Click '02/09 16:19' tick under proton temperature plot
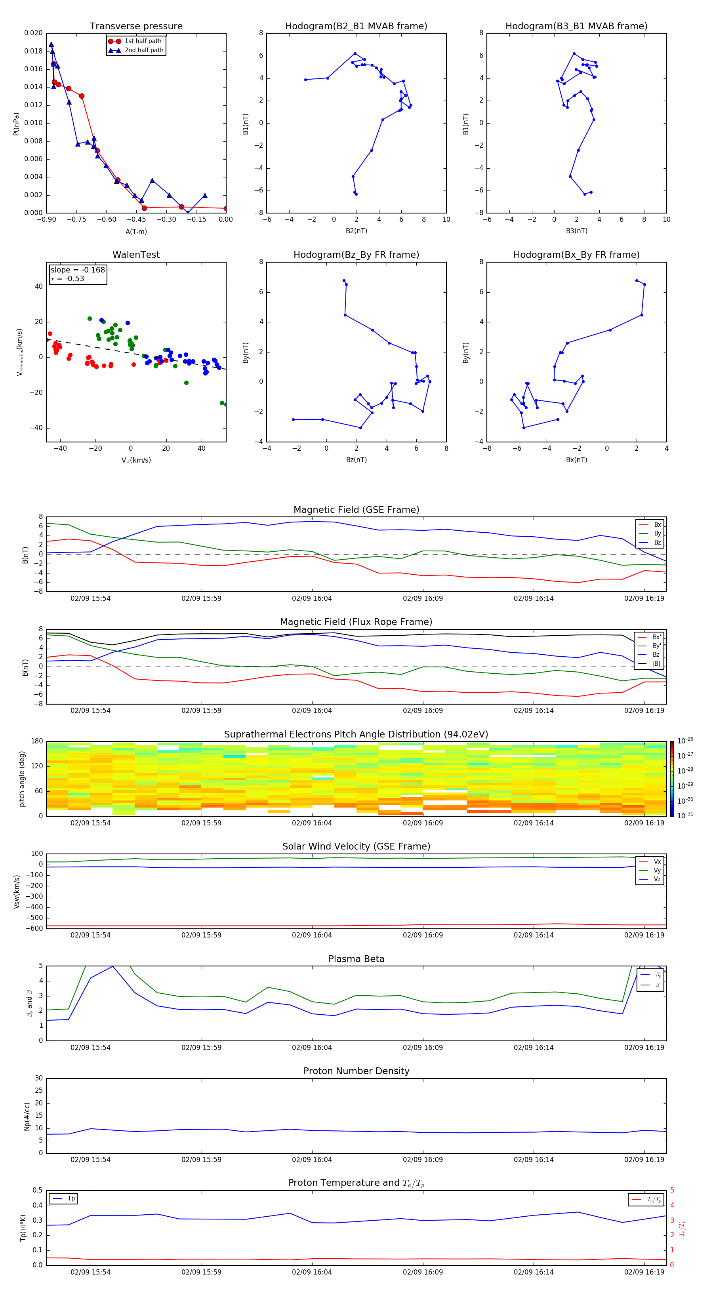Viewport: 713px width, 1307px height. click(644, 1272)
